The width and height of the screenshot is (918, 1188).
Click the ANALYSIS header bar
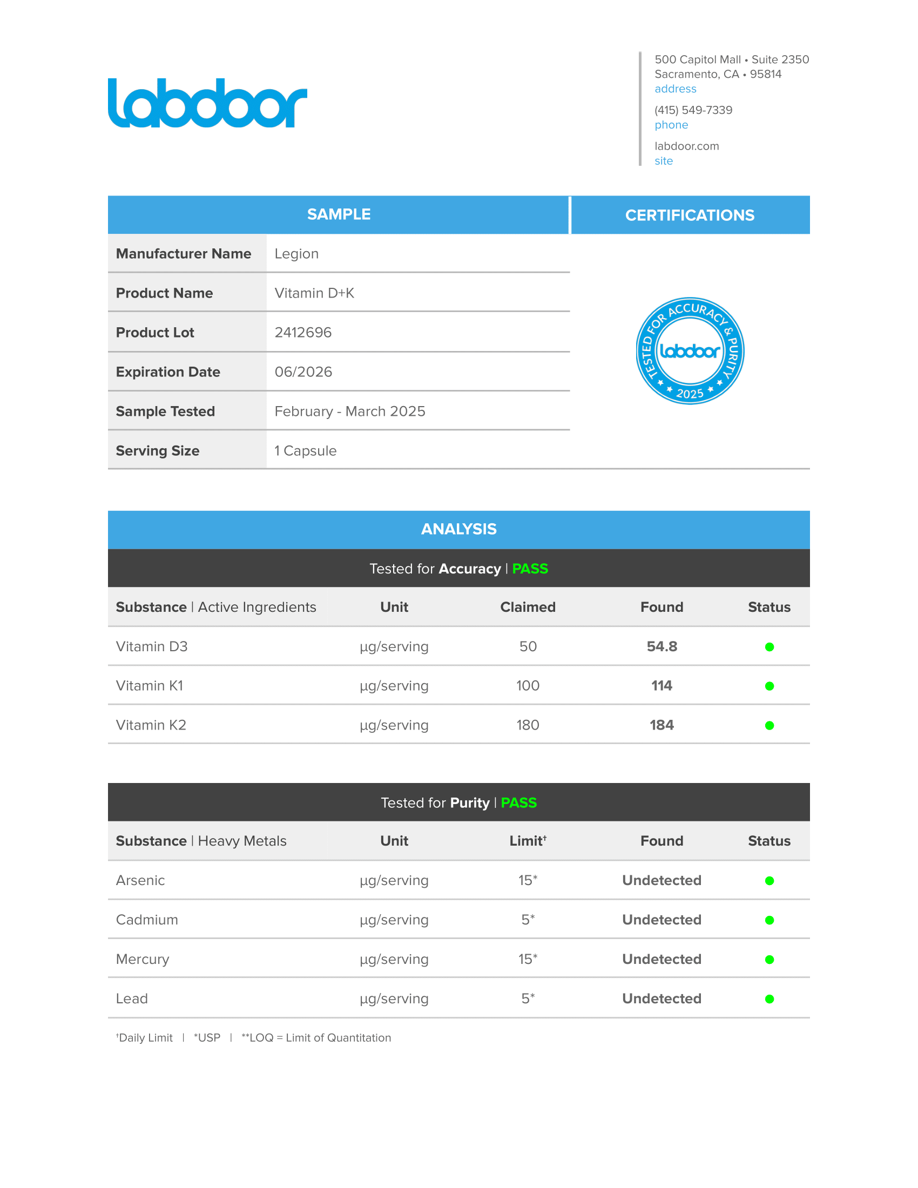[458, 529]
